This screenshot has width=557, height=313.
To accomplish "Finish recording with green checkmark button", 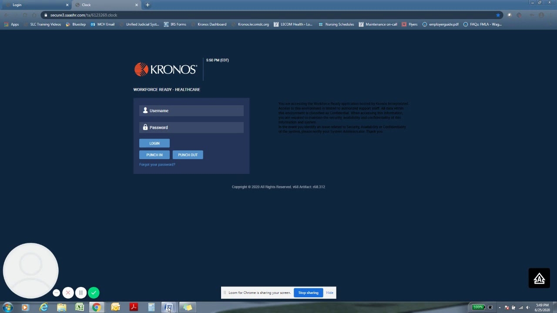I will pyautogui.click(x=94, y=293).
